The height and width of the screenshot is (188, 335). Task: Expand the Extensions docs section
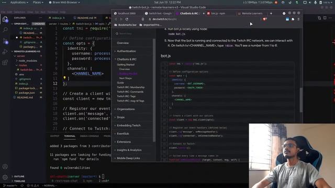(124, 142)
